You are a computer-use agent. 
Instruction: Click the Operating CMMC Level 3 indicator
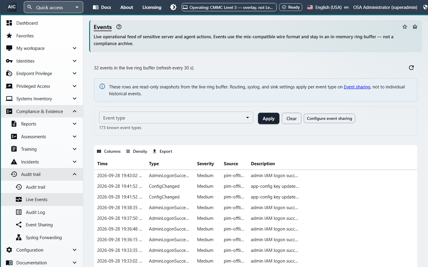click(x=229, y=7)
